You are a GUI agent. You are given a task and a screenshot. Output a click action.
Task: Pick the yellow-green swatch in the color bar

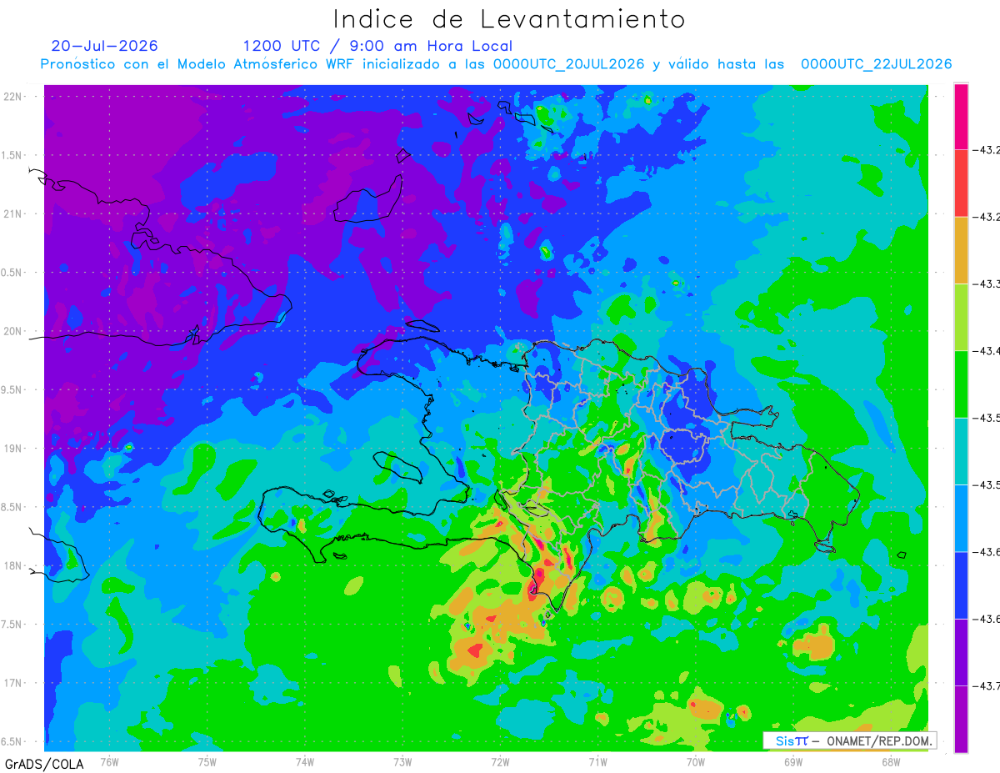pos(961,317)
